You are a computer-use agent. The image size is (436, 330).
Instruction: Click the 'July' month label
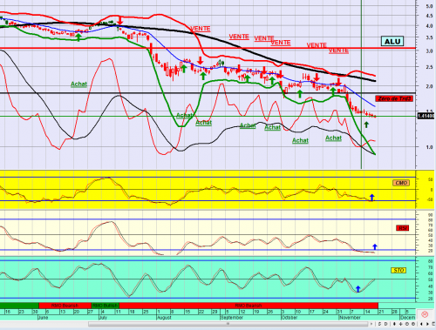[x=103, y=318]
